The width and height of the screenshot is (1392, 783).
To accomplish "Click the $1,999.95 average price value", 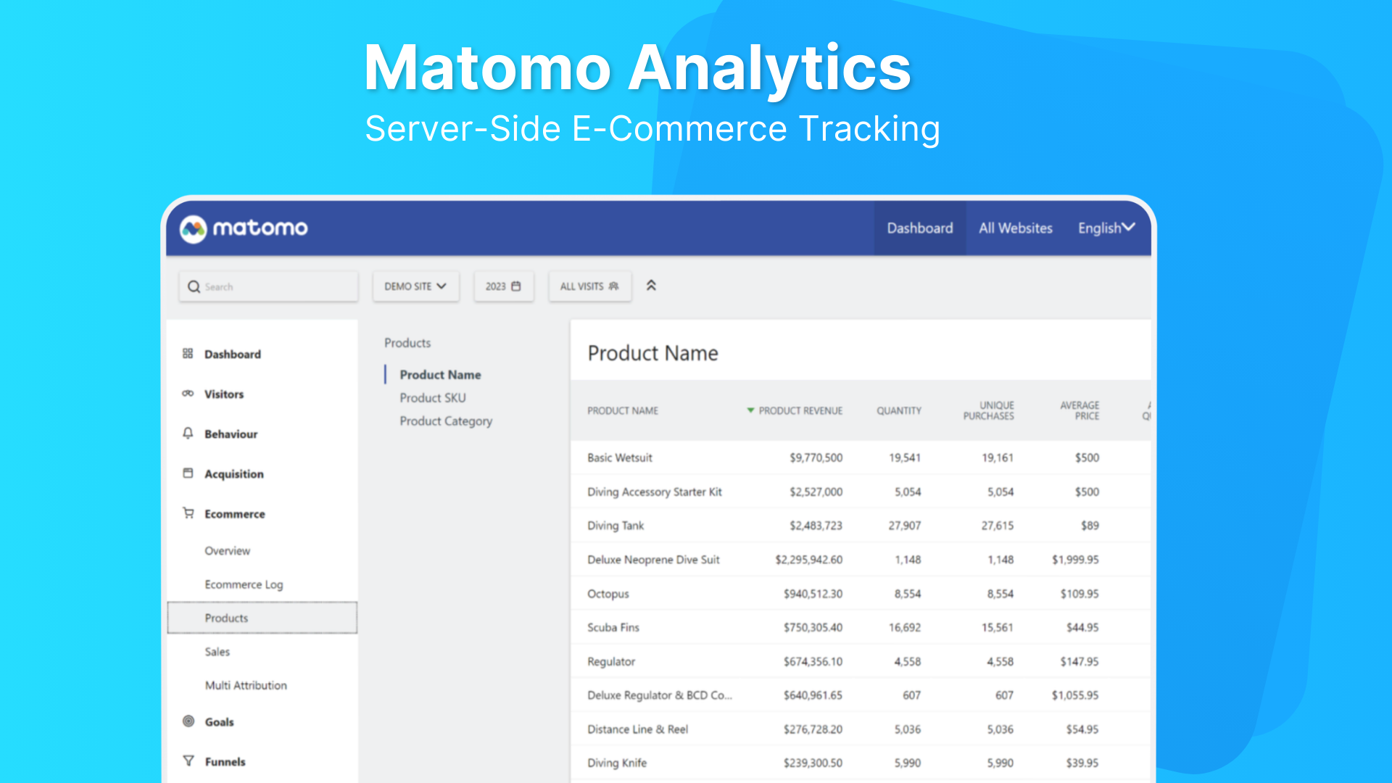I will pos(1075,560).
